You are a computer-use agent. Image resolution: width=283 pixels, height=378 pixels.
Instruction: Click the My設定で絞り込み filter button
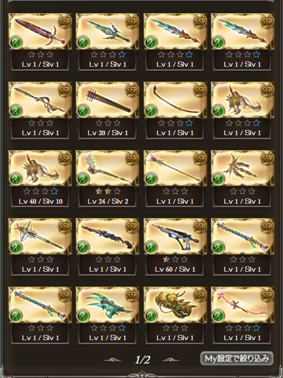tap(237, 359)
